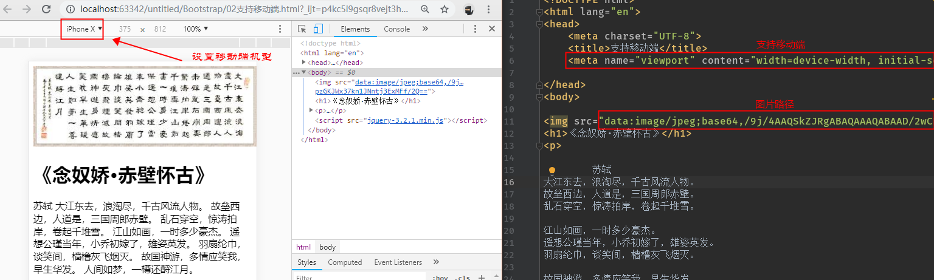Switch to the Elements tab
The height and width of the screenshot is (280, 934).
(355, 29)
